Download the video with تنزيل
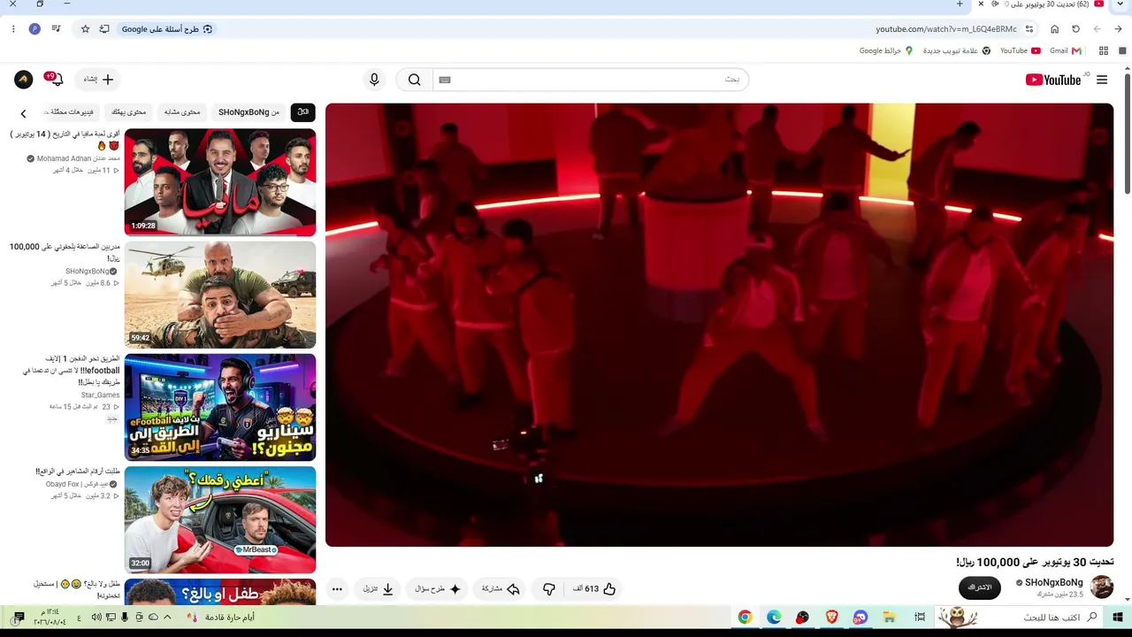The width and height of the screenshot is (1132, 637). (378, 588)
